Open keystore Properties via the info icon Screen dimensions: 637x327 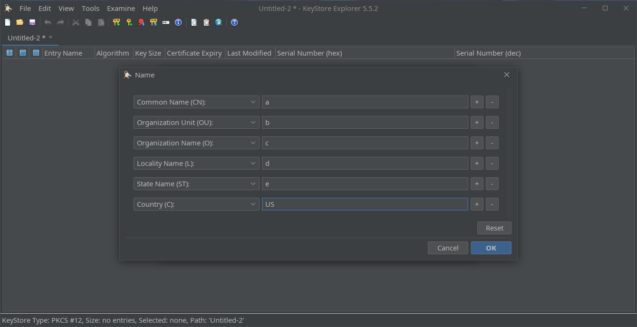[x=178, y=22]
